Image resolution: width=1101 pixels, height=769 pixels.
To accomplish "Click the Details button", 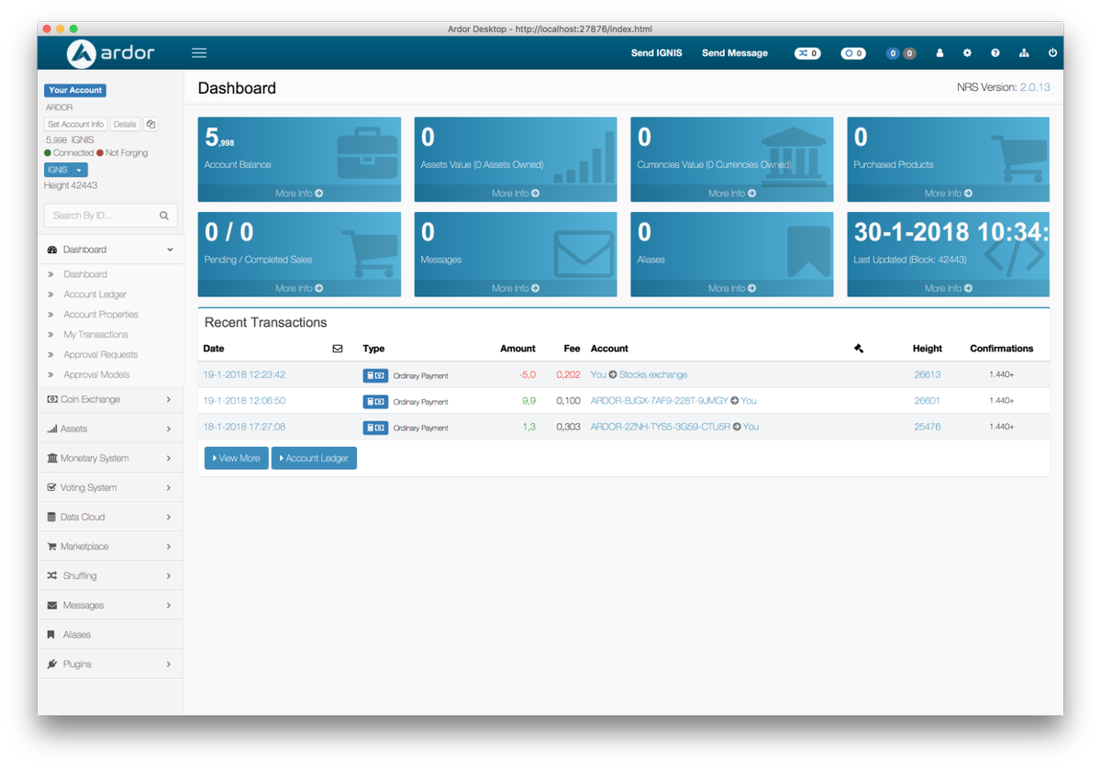I will (x=126, y=124).
